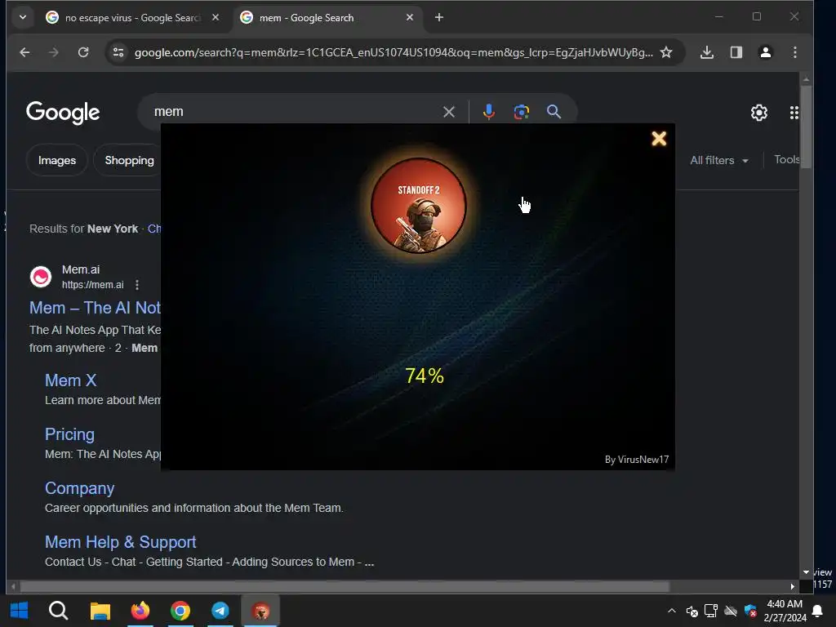
Task: Click the network tray icon
Action: click(x=711, y=611)
